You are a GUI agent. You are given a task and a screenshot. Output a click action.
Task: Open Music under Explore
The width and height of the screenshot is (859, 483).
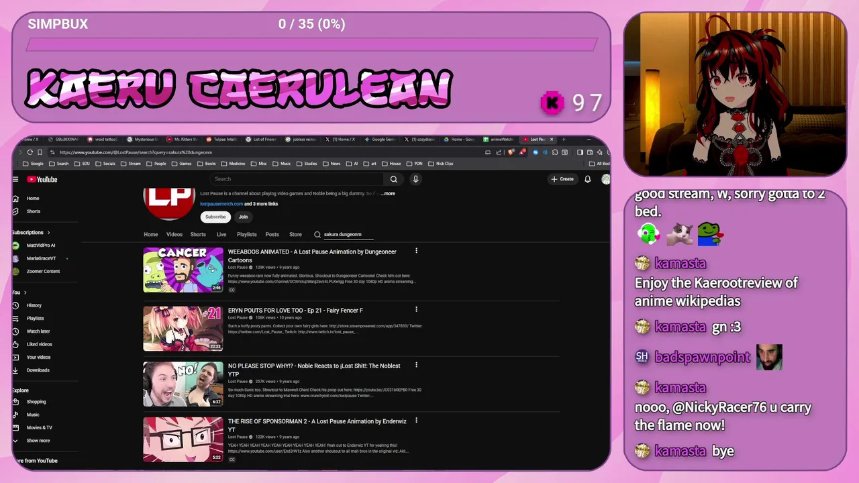[x=27, y=415]
